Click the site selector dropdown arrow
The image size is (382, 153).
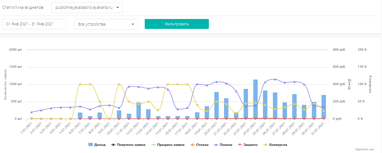click(x=118, y=8)
